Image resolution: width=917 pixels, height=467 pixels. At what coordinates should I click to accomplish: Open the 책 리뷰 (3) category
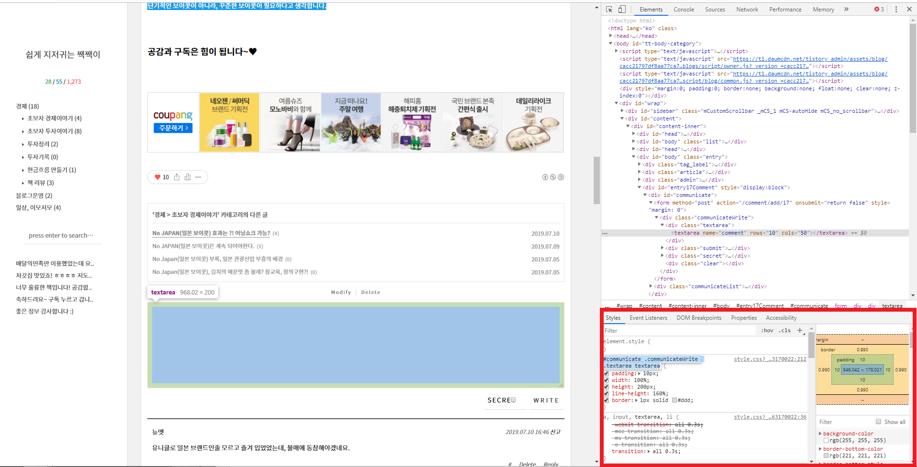[x=40, y=183]
